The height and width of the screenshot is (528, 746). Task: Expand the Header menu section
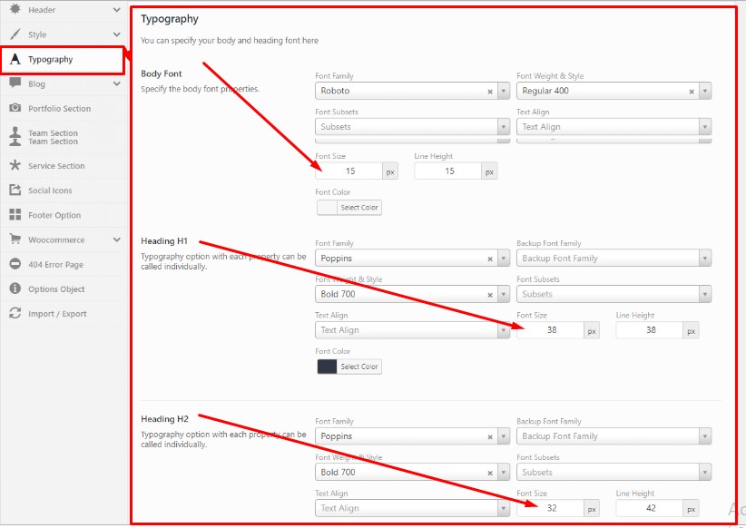(x=116, y=10)
